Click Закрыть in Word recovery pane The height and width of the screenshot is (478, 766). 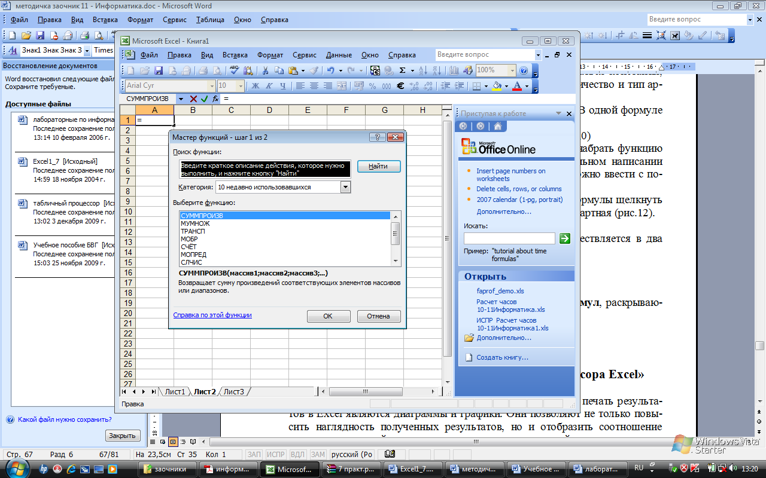(123, 436)
